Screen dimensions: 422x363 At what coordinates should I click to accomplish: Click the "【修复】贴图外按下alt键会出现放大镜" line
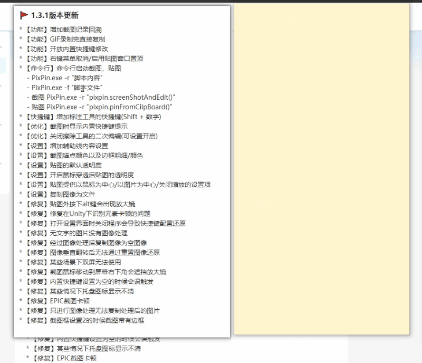pos(79,204)
